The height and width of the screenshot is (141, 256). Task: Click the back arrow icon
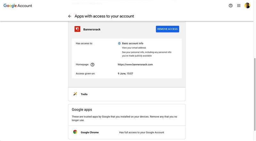pyautogui.click(x=70, y=16)
